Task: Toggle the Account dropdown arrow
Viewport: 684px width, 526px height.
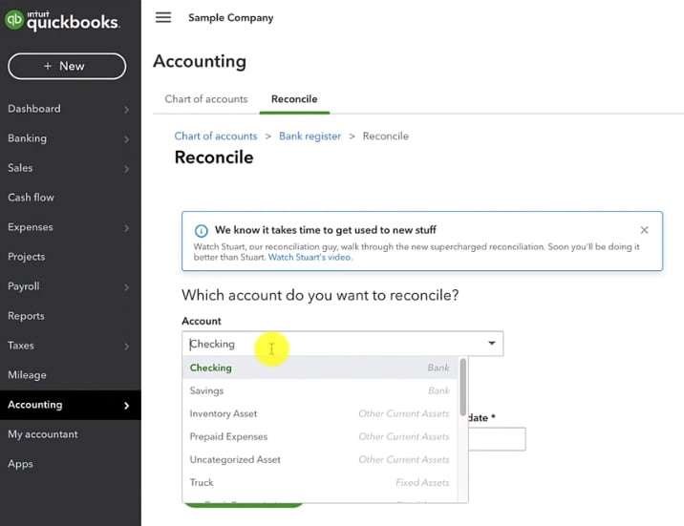Action: (492, 344)
